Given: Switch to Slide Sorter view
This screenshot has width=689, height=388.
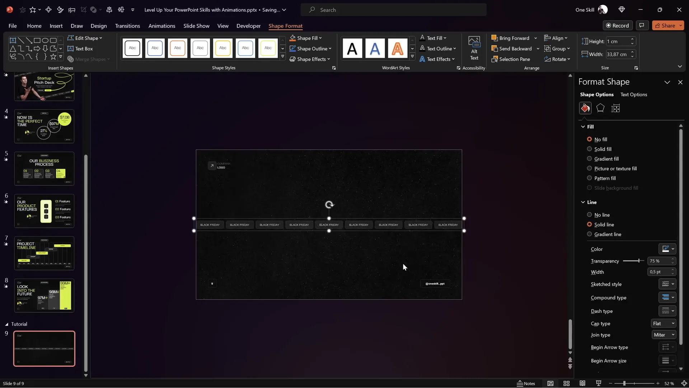Looking at the screenshot, I should tap(566, 383).
